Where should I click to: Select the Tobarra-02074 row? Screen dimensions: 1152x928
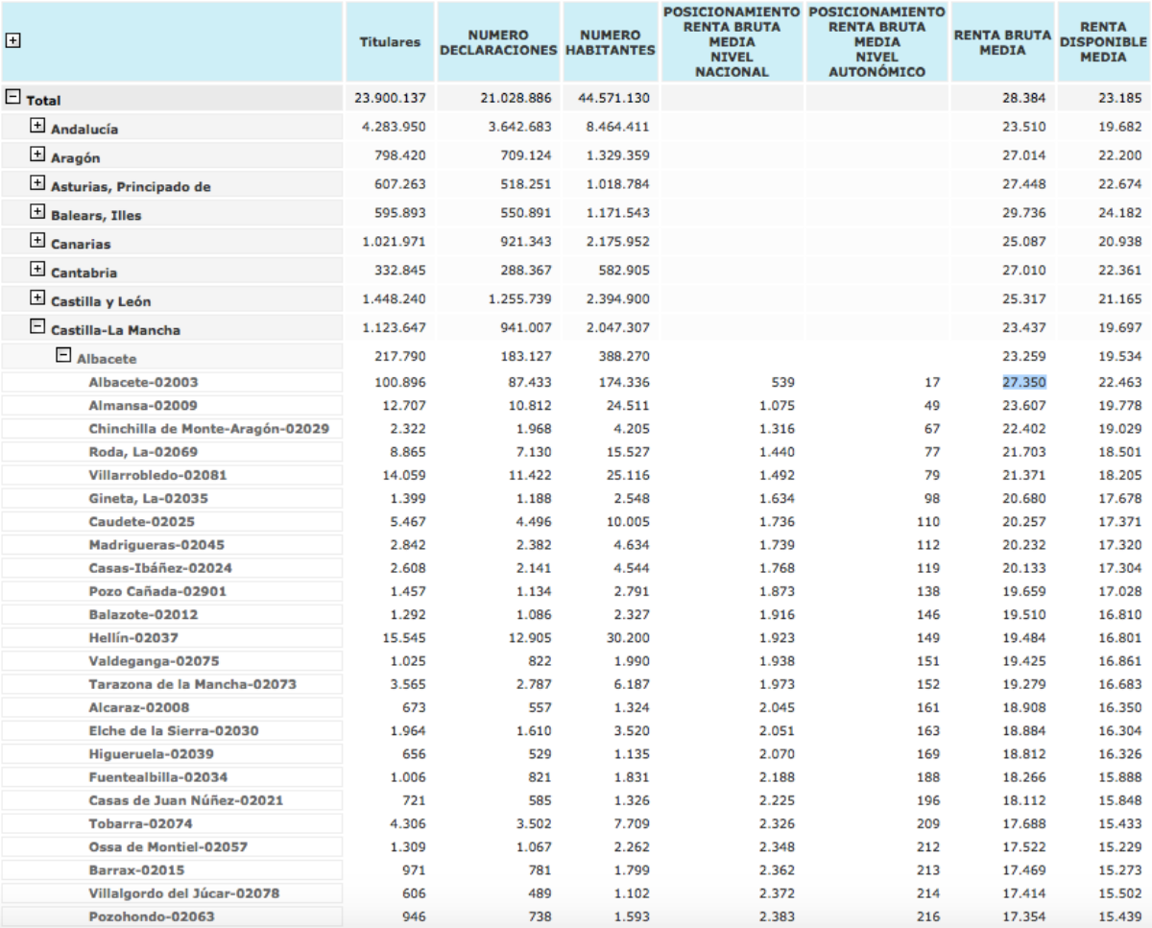(x=173, y=823)
